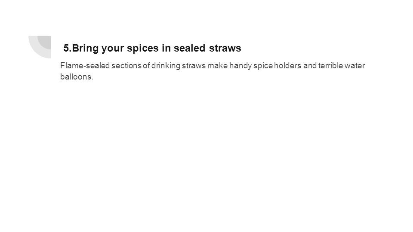
Task: Click the word 'sealed' in the heading
Action: tap(189, 48)
